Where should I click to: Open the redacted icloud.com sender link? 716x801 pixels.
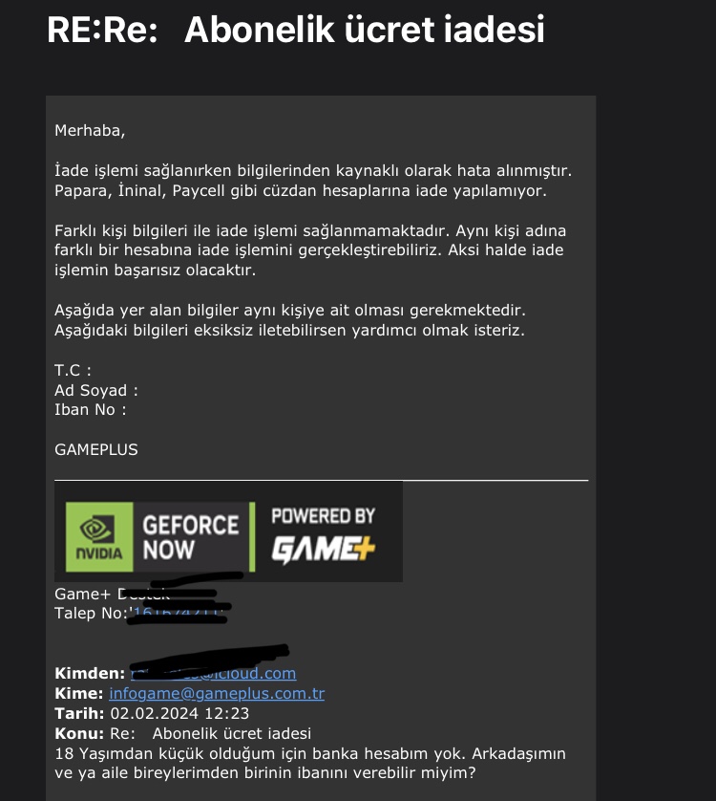point(213,673)
